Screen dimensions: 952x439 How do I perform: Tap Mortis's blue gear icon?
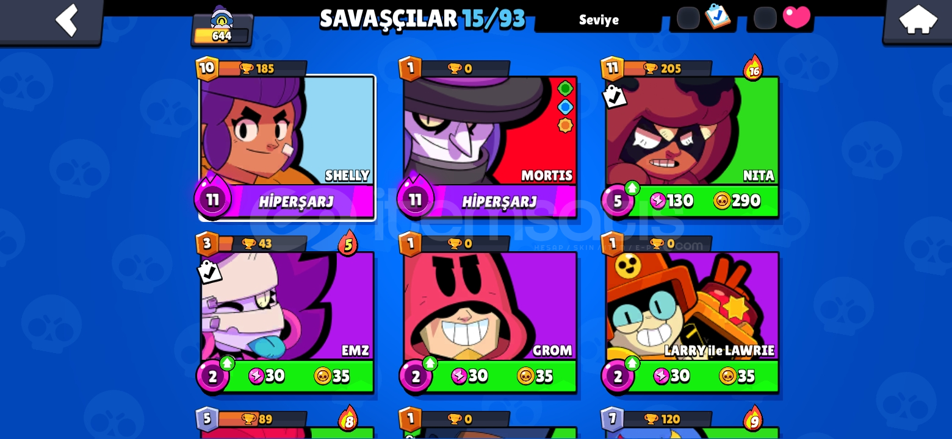coord(565,107)
